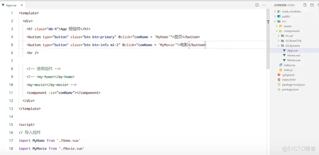Expand the public folder chevron
319x155 pixels.
pos(275,16)
